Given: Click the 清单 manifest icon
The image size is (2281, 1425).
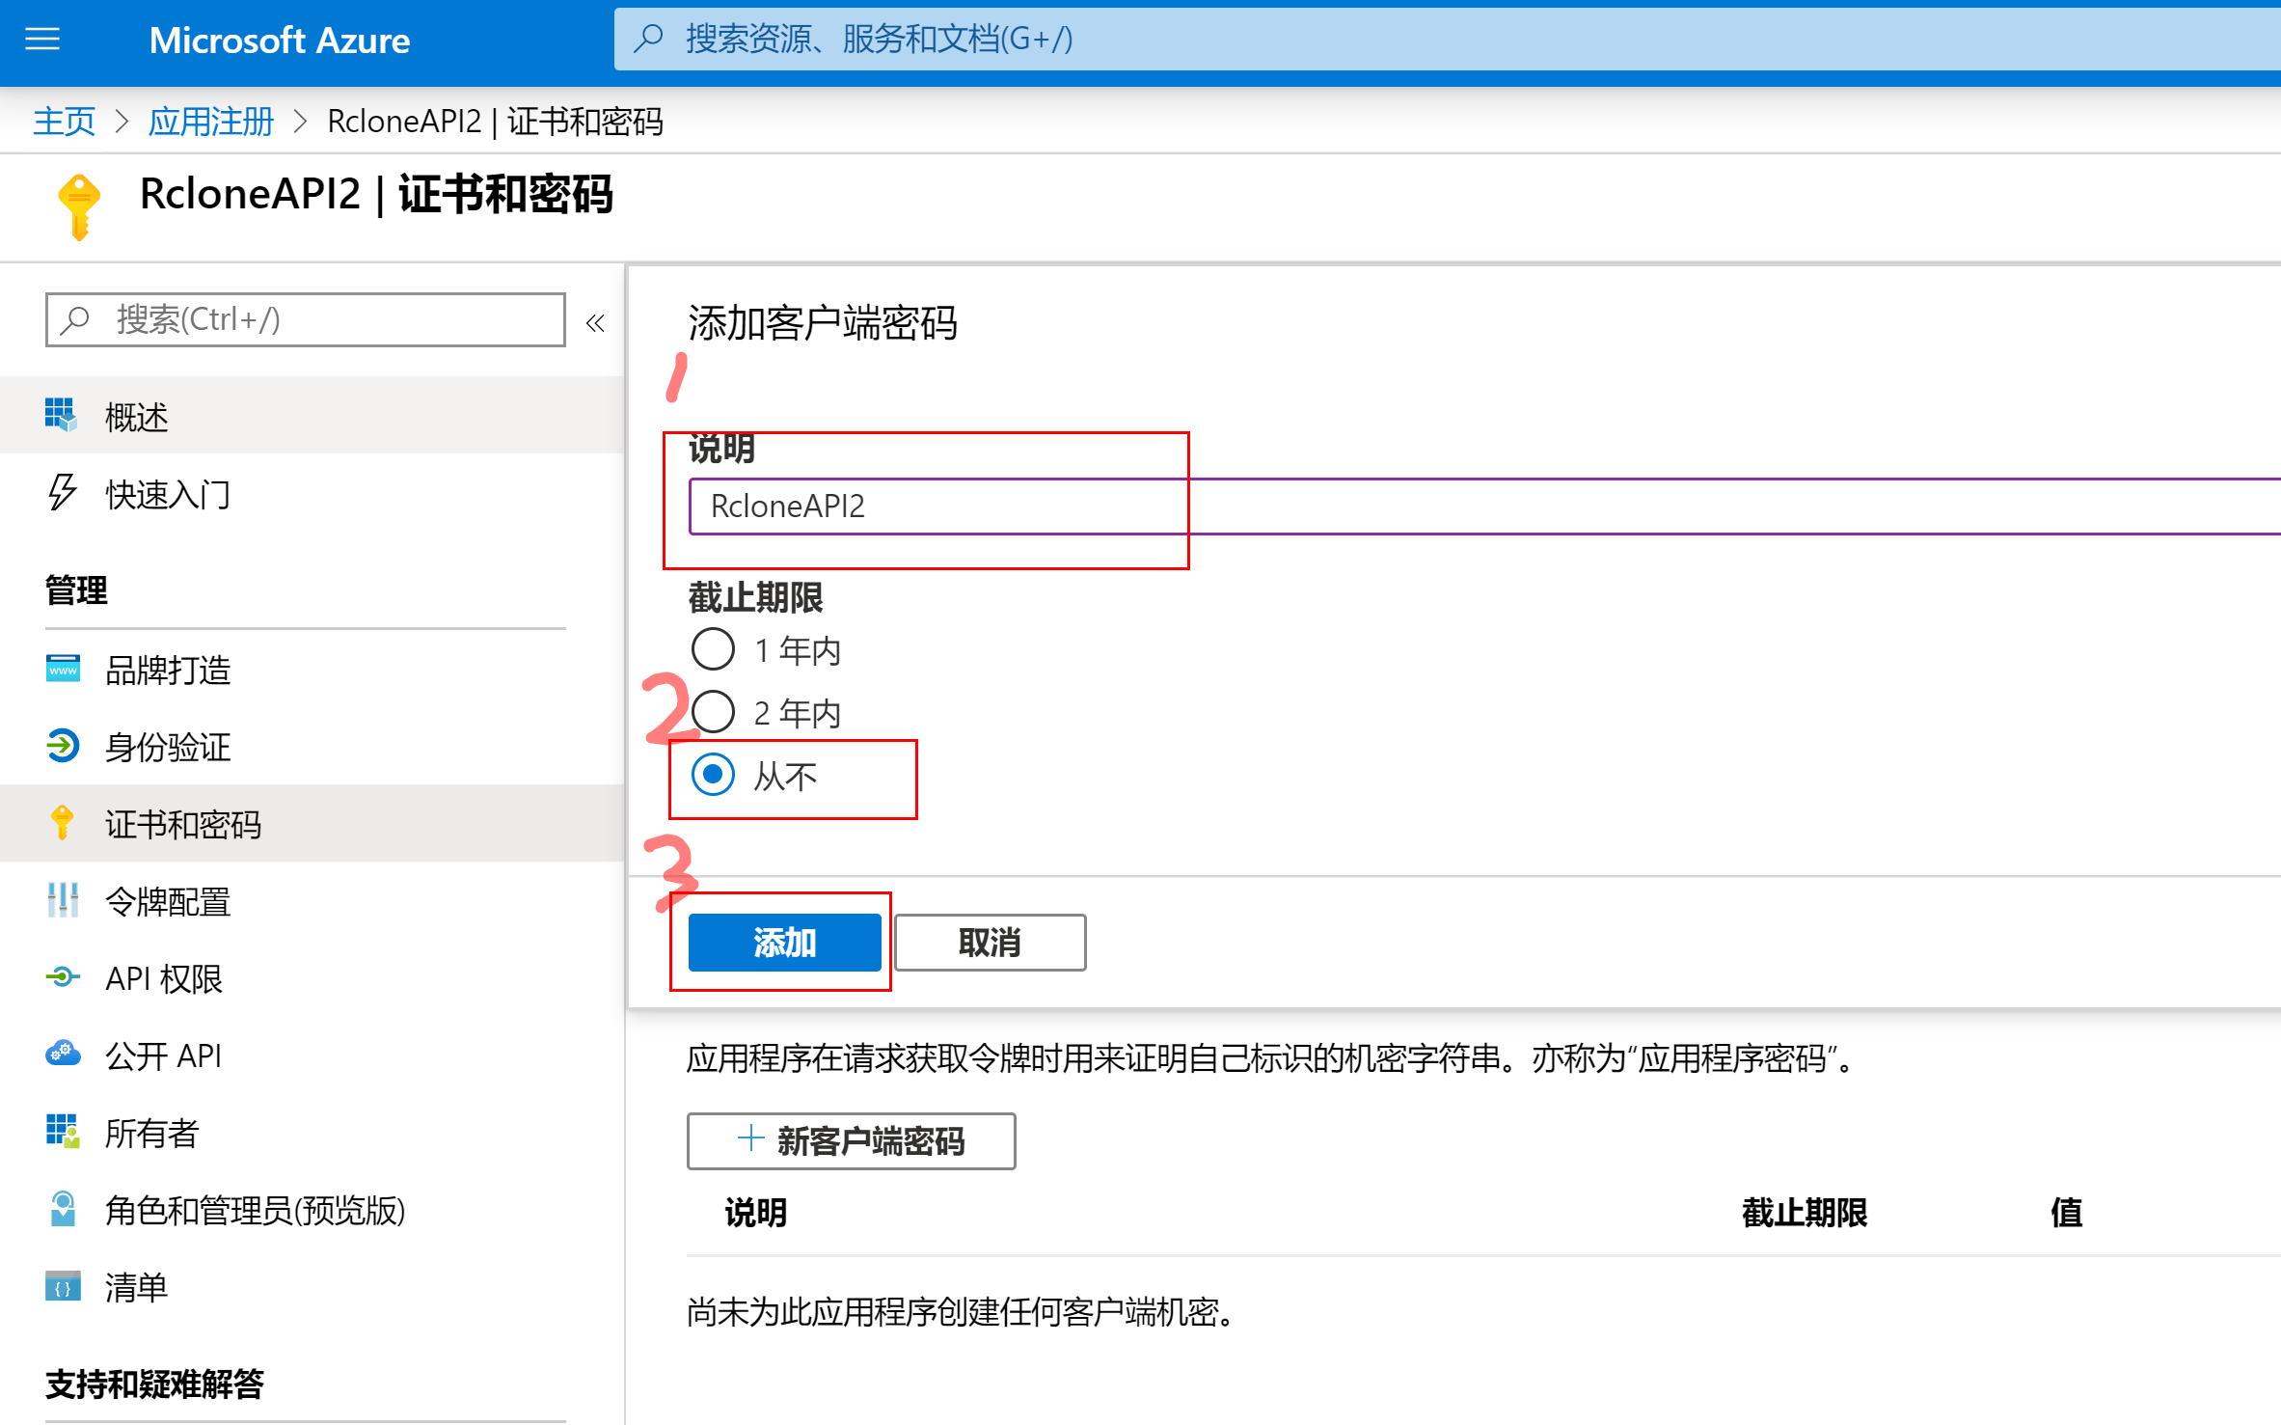Looking at the screenshot, I should click(x=63, y=1286).
